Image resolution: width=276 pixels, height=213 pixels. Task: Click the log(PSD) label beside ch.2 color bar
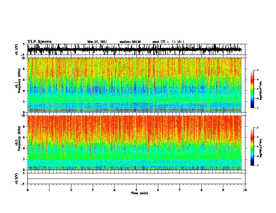(261, 148)
